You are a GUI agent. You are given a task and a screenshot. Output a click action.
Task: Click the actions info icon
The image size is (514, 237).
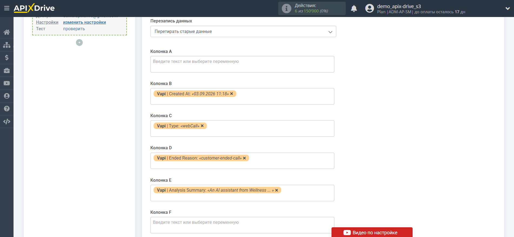tap(286, 8)
